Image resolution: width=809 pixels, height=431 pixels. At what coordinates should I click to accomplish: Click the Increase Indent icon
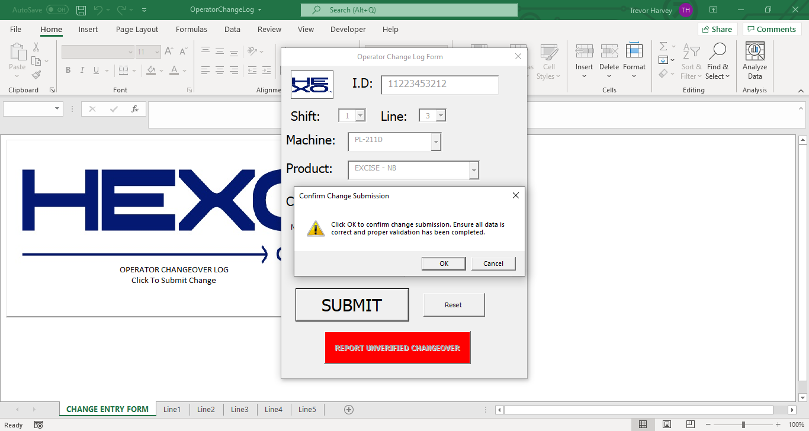[x=268, y=70]
